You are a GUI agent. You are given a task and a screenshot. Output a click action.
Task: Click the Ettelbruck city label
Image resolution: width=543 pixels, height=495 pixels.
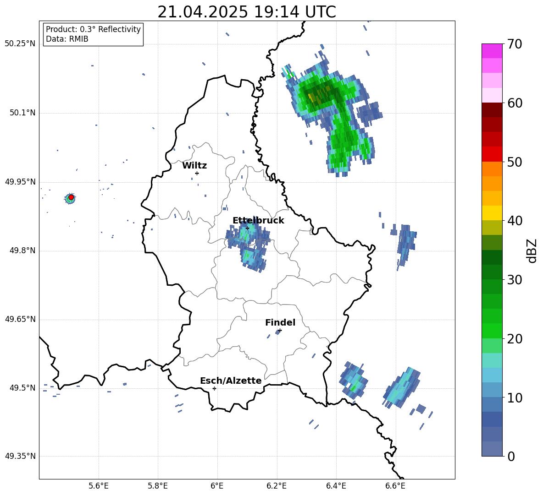click(x=258, y=221)
